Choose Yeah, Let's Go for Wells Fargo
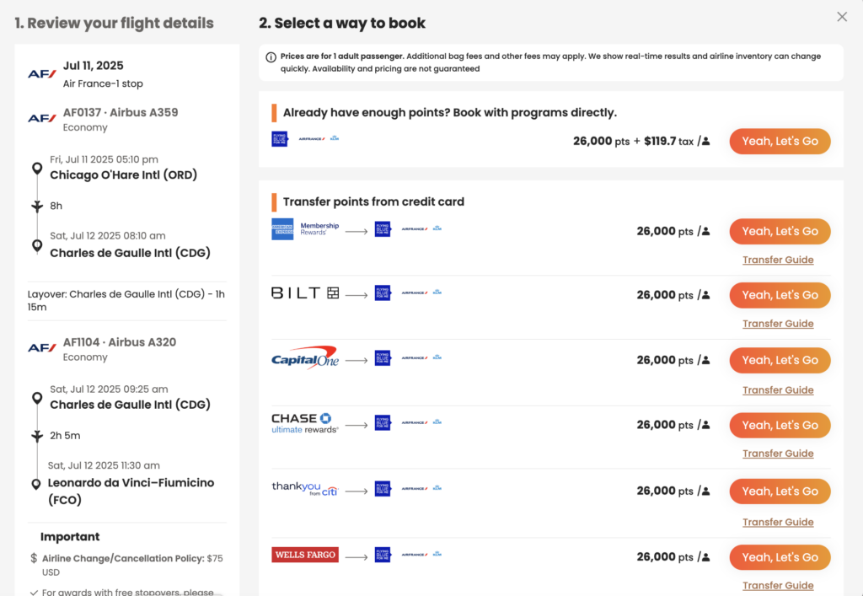 tap(780, 557)
